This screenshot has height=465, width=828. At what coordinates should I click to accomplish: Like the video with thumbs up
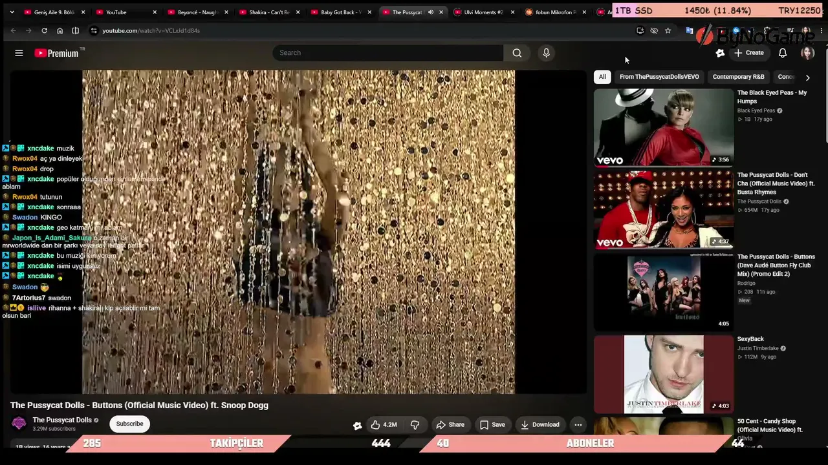tap(384, 424)
